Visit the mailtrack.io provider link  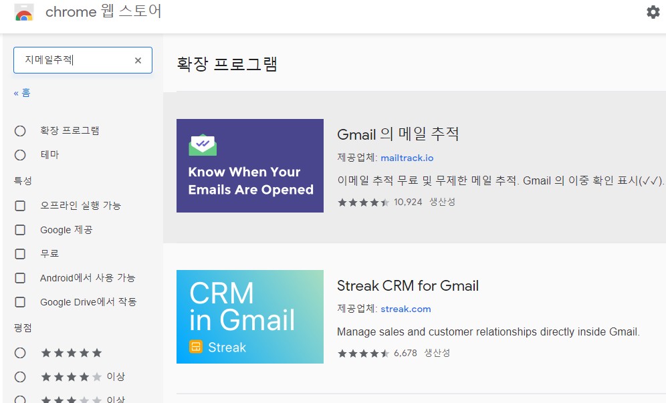407,158
